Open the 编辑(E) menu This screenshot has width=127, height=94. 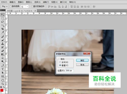(x=12, y=2)
